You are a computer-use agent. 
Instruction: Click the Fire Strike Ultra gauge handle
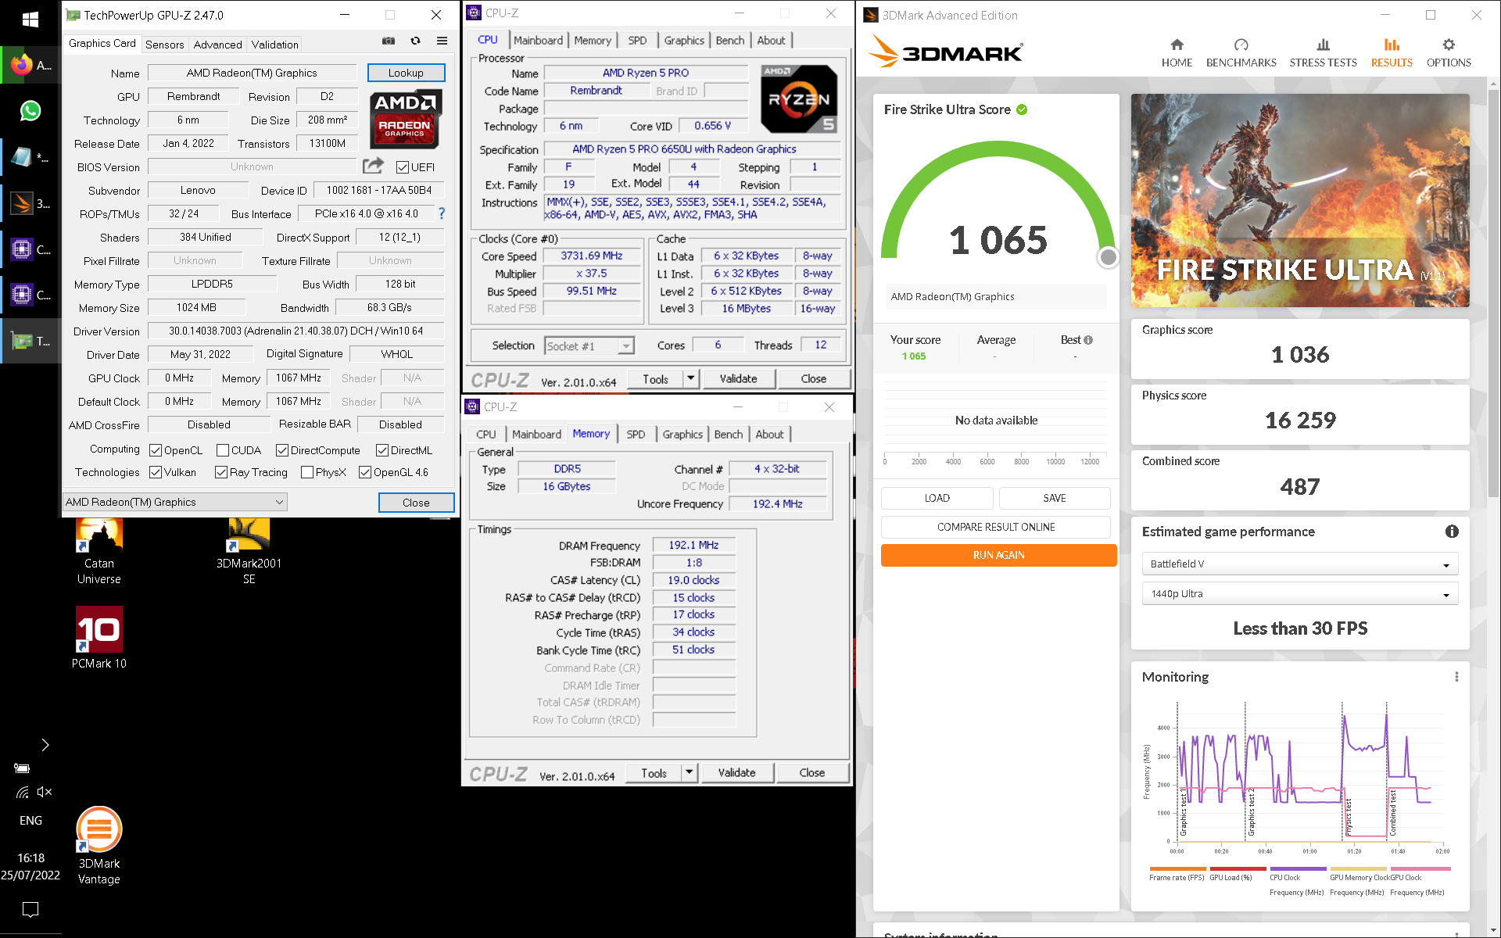point(1108,257)
